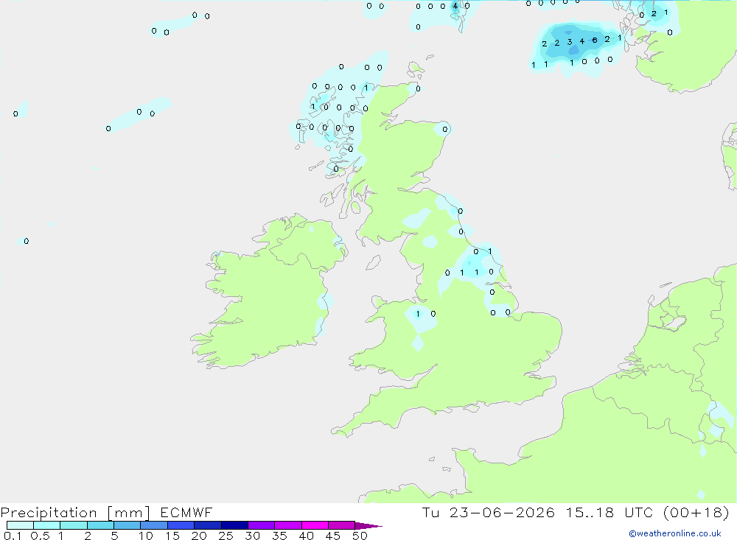The height and width of the screenshot is (540, 737).
Task: Click the date "23-06-2026" text
Action: [x=502, y=512]
